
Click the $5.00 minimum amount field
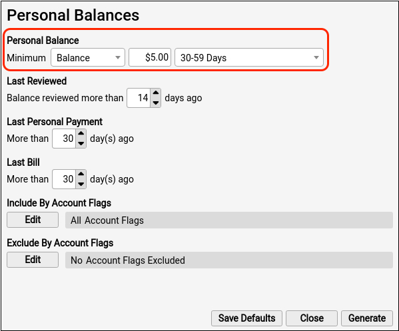click(150, 57)
